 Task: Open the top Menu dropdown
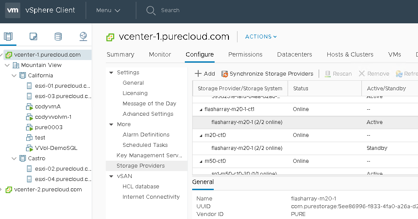(x=108, y=10)
